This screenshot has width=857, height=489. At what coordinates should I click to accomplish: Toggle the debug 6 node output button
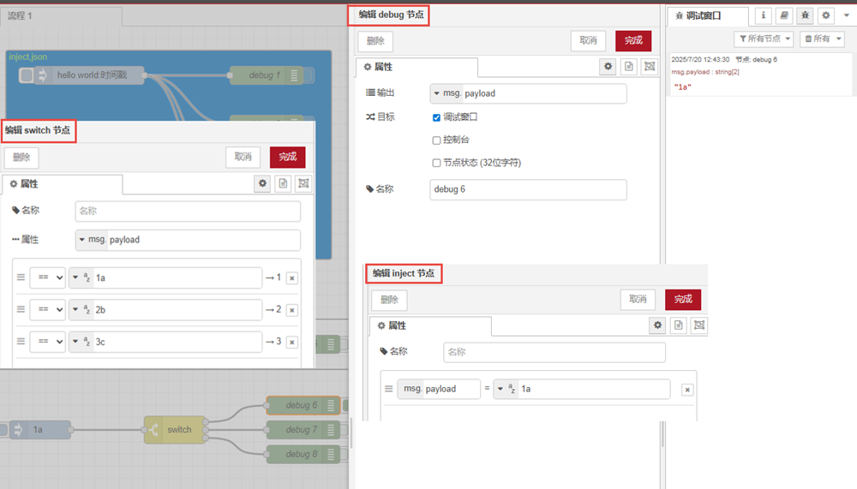tap(345, 405)
